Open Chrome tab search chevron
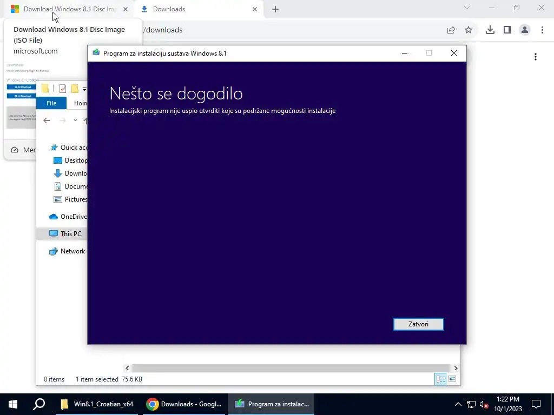The width and height of the screenshot is (554, 415). [467, 8]
